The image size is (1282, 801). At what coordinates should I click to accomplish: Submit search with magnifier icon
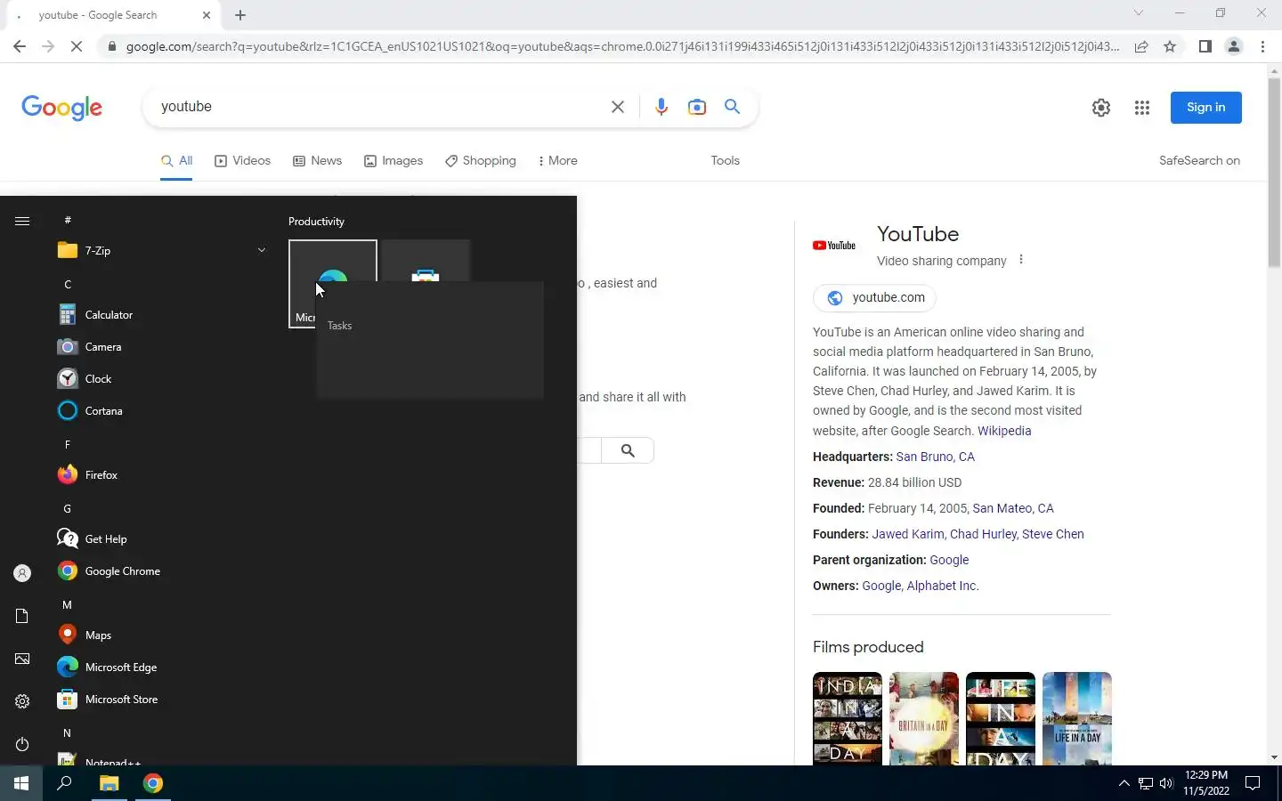click(732, 107)
